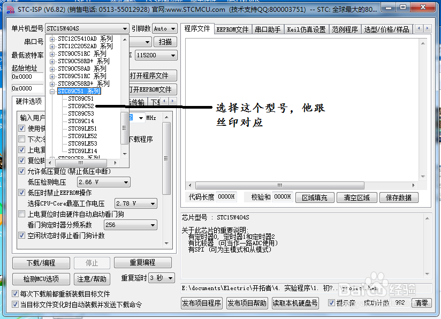The image size is (441, 319).
Task: Toggle 允许低压复位 checkbox
Action: (x=21, y=171)
